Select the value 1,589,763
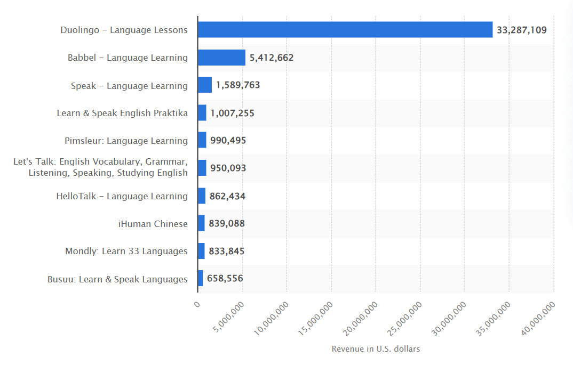The width and height of the screenshot is (573, 365). click(x=238, y=85)
